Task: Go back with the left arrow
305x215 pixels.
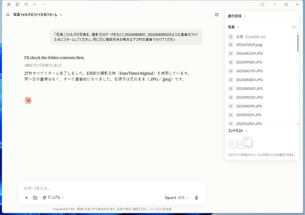Action: [x=35, y=5]
